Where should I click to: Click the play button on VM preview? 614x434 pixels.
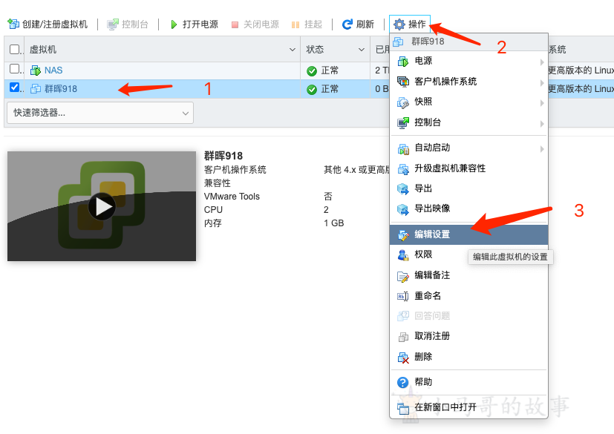click(x=102, y=207)
